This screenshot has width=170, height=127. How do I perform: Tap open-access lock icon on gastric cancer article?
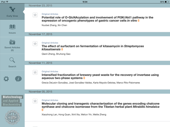coord(138,20)
